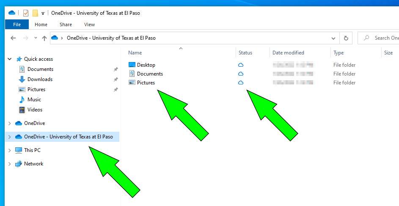Click cloud status icon for Documents

pyautogui.click(x=240, y=74)
